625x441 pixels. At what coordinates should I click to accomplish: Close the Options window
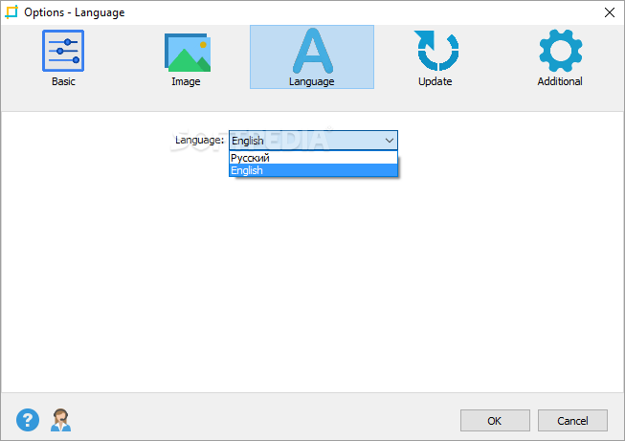609,12
